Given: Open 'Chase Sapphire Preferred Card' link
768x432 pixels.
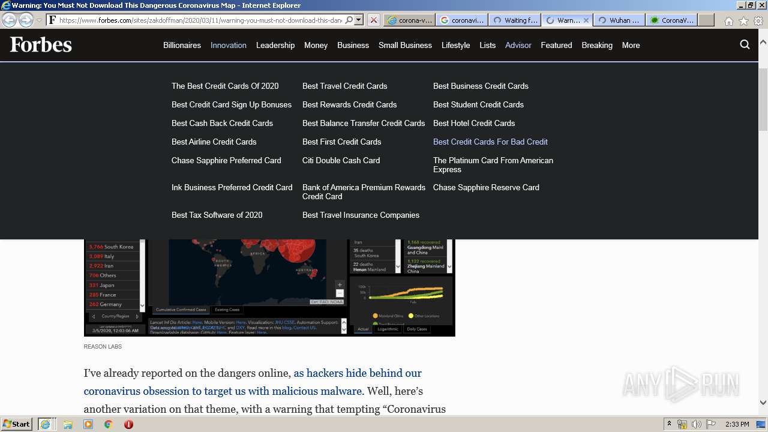Looking at the screenshot, I should tap(226, 160).
